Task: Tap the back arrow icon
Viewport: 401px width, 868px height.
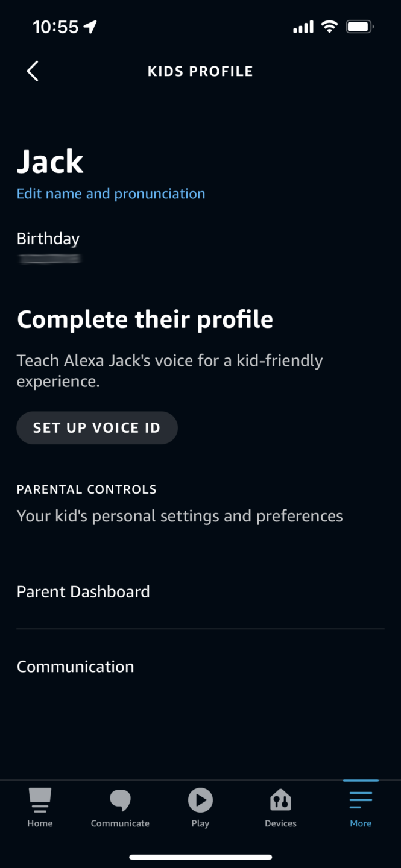Action: tap(33, 71)
